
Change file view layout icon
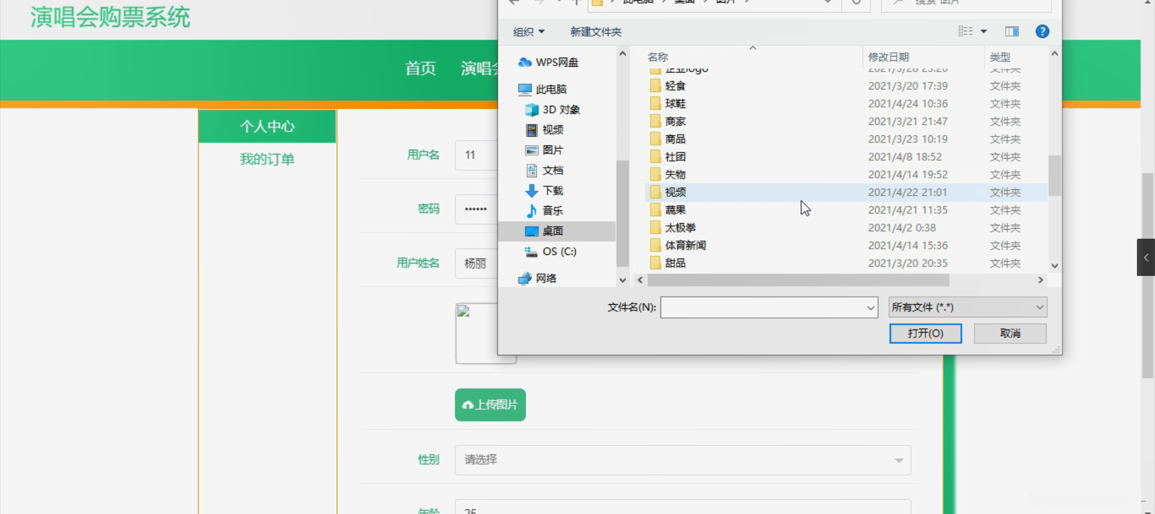click(x=965, y=31)
